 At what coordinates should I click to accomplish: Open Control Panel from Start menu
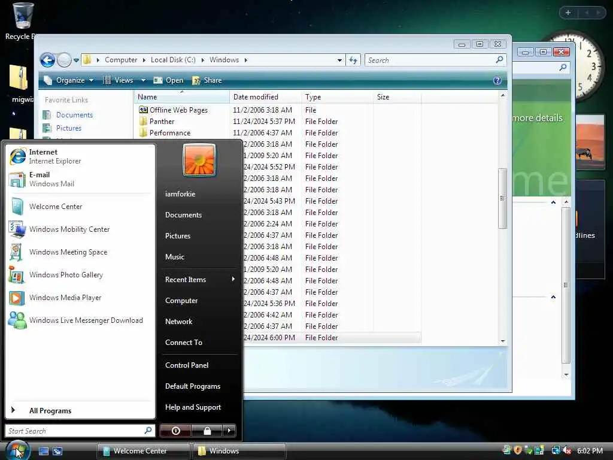199,365
